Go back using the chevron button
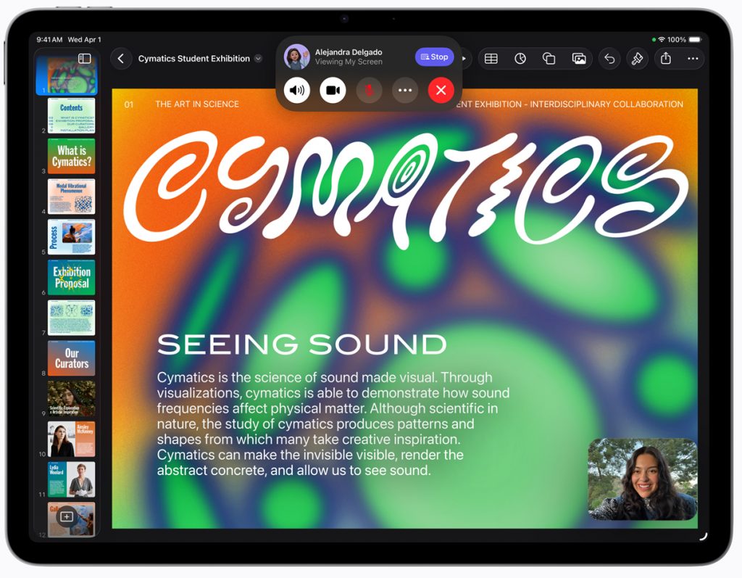The height and width of the screenshot is (578, 742). (x=121, y=59)
